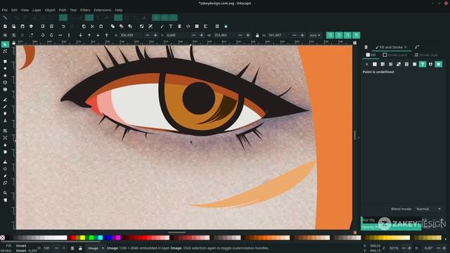450x253 pixels.
Task: Close the Fill and Stroke tab
Action: coord(406,47)
